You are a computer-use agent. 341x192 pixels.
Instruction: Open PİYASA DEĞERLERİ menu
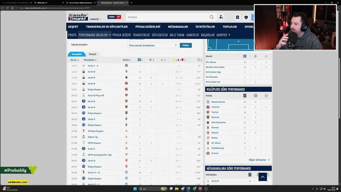[148, 27]
